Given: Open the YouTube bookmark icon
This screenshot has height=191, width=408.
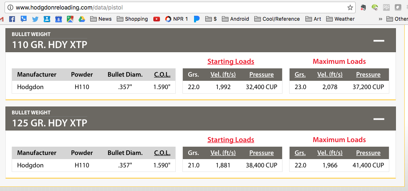Looking at the screenshot, I should coord(157,19).
